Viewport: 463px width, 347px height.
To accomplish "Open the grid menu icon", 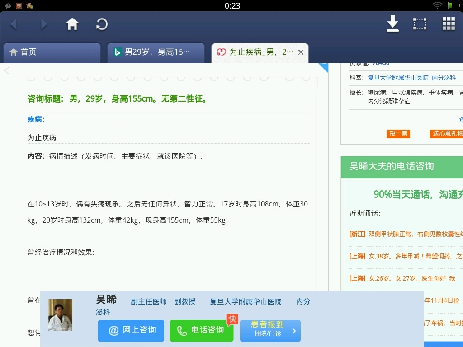I will [x=449, y=23].
